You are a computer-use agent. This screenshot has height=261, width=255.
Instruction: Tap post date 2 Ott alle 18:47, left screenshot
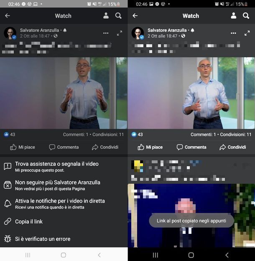click(x=35, y=36)
